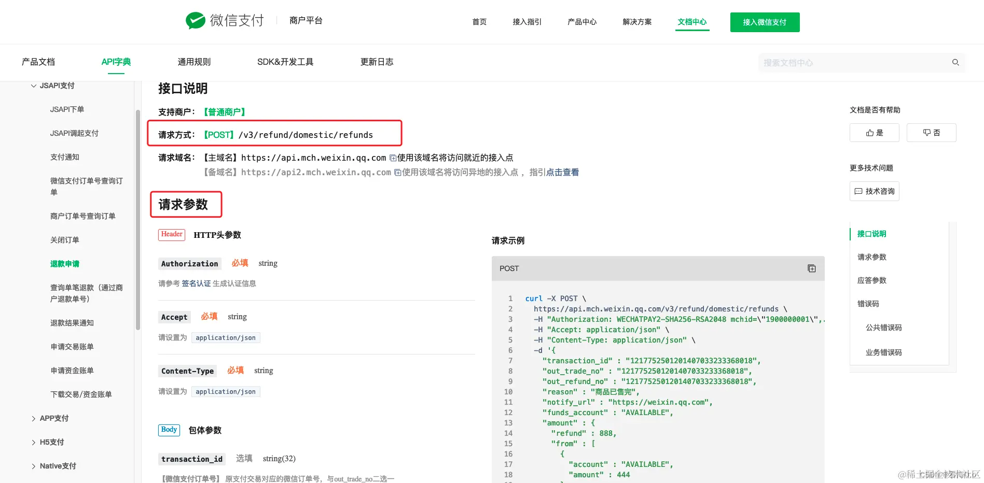The width and height of the screenshot is (984, 483).
Task: Click the 点击查看 guide link
Action: point(562,173)
